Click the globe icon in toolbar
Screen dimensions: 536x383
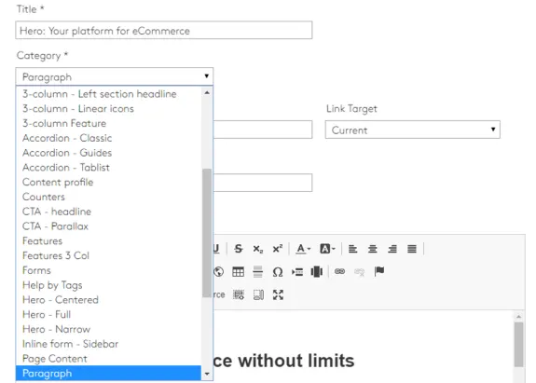pos(219,272)
